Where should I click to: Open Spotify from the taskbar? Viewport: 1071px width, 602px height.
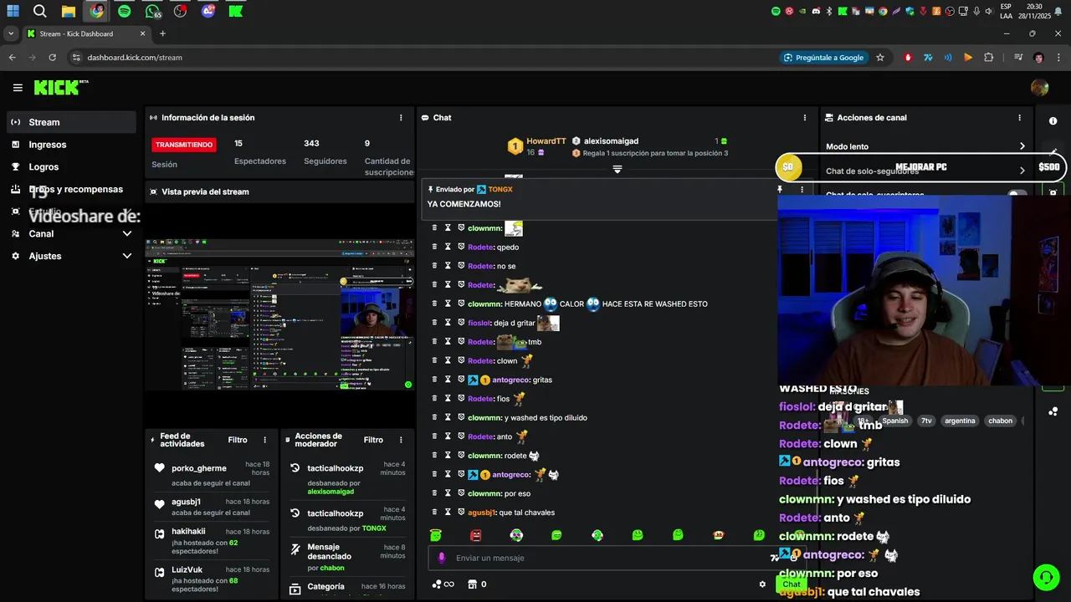coord(124,11)
